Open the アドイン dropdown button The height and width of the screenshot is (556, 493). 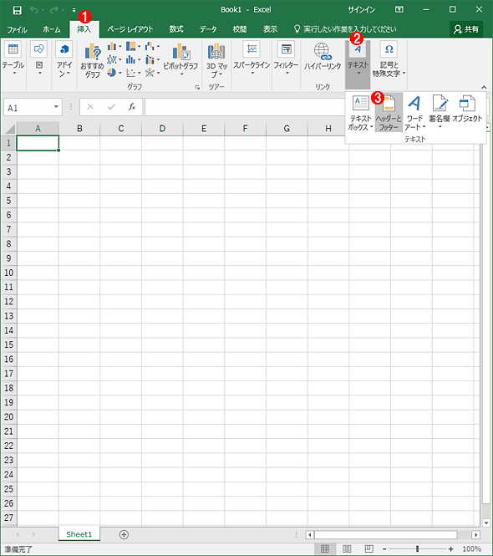(64, 59)
